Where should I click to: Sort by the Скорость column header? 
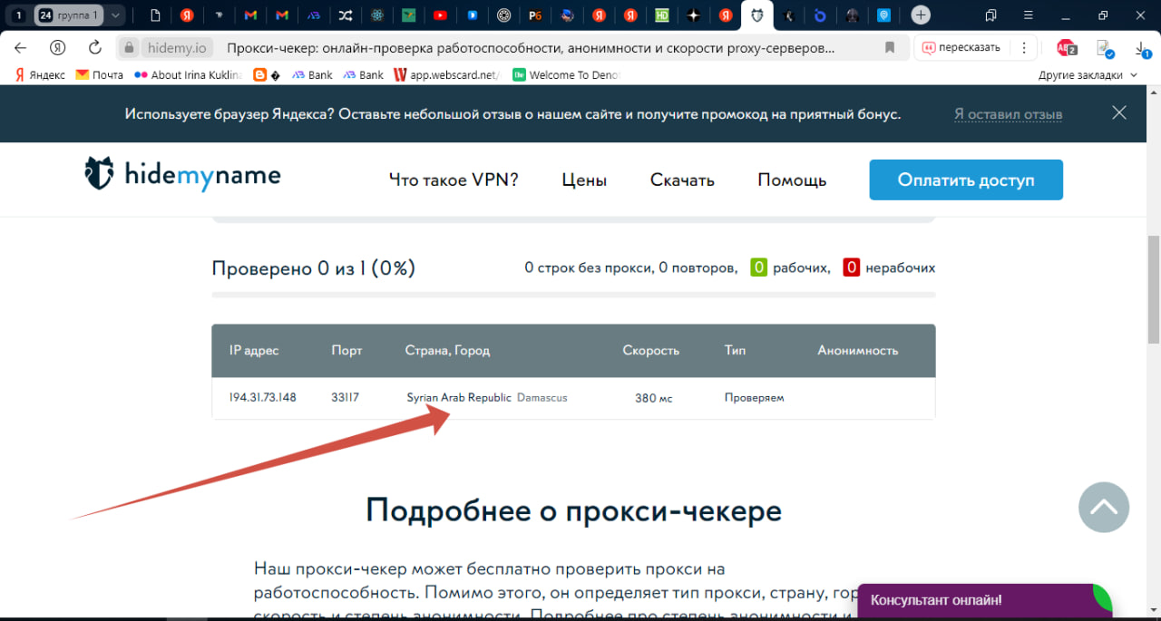pos(650,350)
